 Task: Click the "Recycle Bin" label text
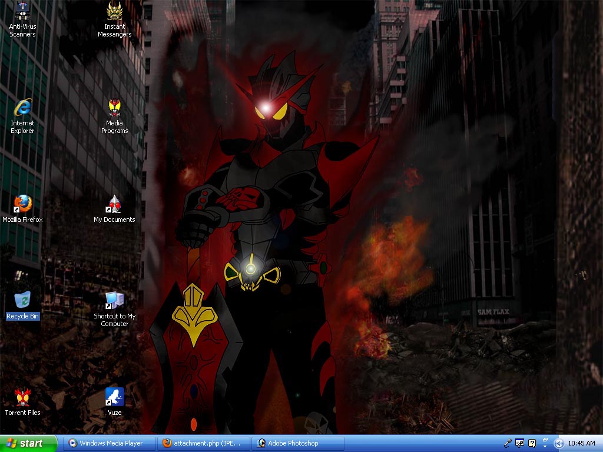point(23,316)
